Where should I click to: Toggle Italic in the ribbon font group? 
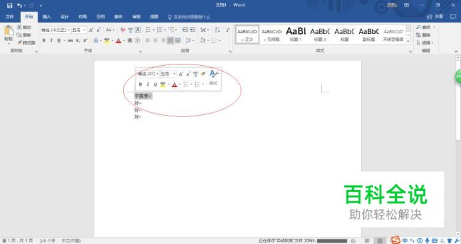pyautogui.click(x=51, y=41)
